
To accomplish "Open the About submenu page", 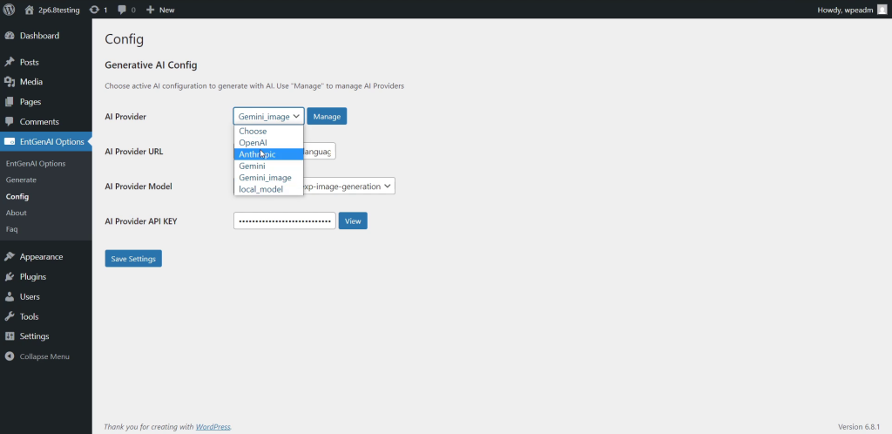I will 16,213.
